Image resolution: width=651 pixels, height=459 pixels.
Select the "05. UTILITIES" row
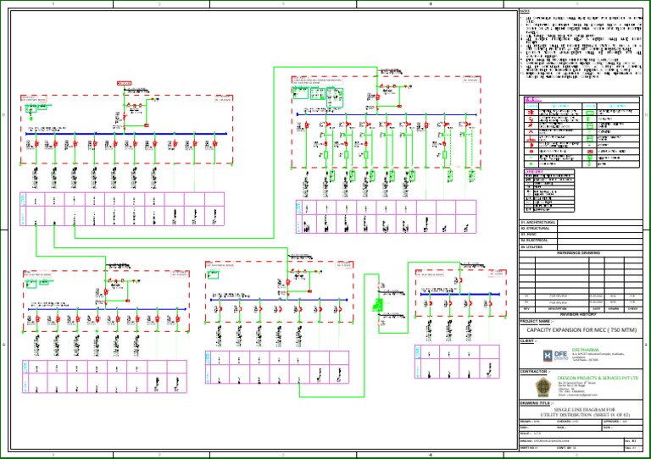pos(581,246)
